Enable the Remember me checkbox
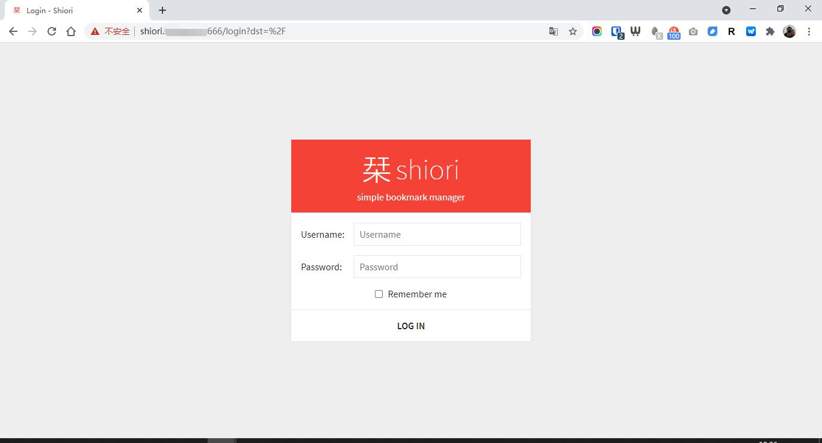 [379, 294]
